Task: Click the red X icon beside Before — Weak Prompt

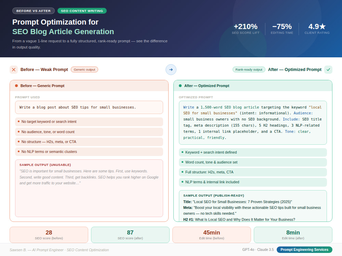Action: pos(14,70)
